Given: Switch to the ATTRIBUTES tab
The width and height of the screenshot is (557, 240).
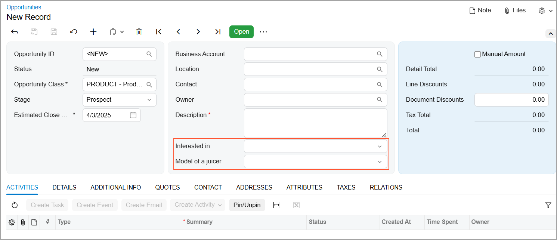Looking at the screenshot, I should [x=304, y=187].
